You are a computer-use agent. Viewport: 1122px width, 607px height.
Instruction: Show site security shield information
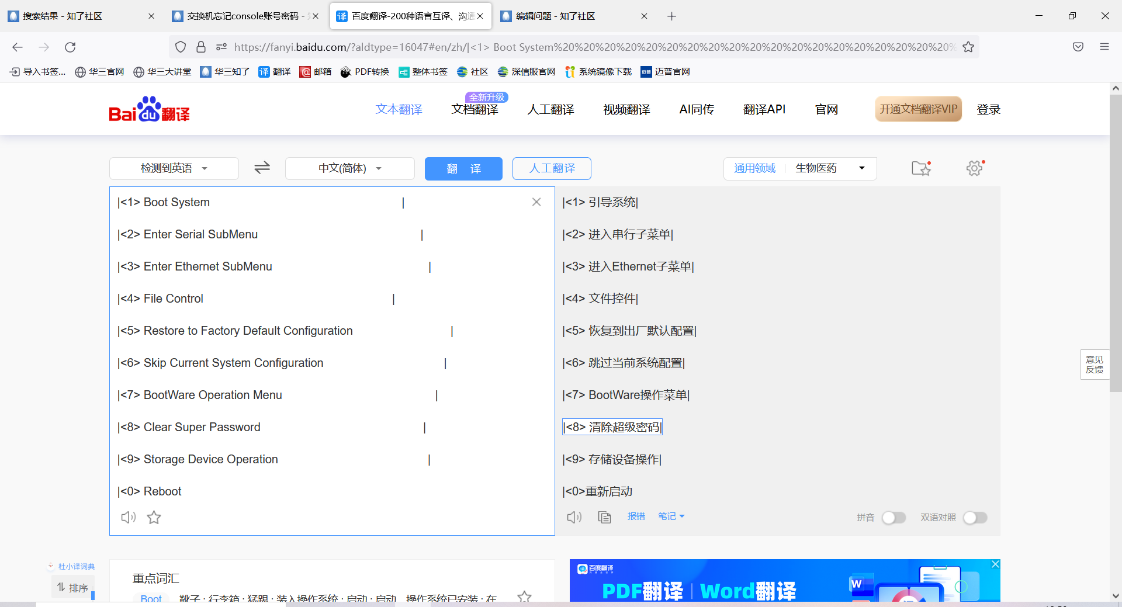click(181, 47)
